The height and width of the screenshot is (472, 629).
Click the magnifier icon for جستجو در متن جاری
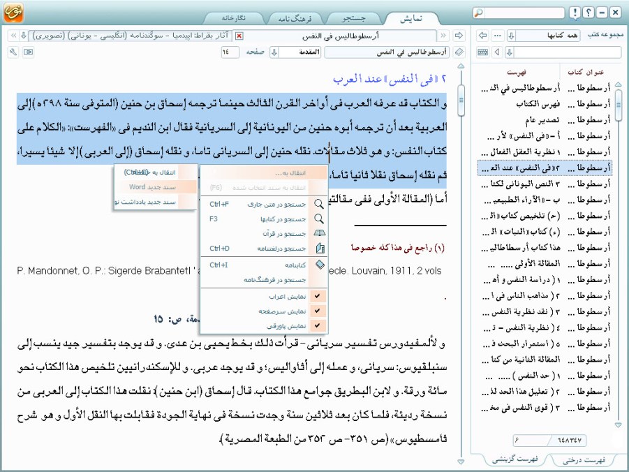click(x=319, y=204)
